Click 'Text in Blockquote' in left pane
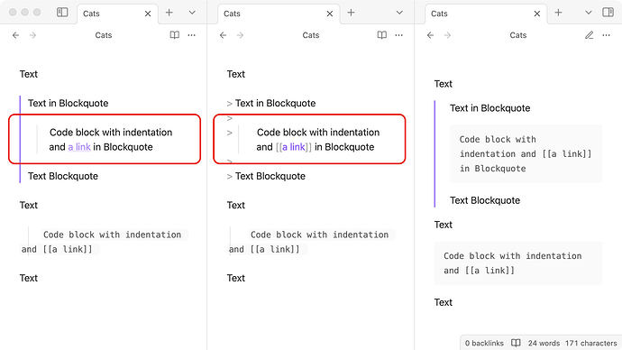Image resolution: width=622 pixels, height=350 pixels. click(69, 103)
